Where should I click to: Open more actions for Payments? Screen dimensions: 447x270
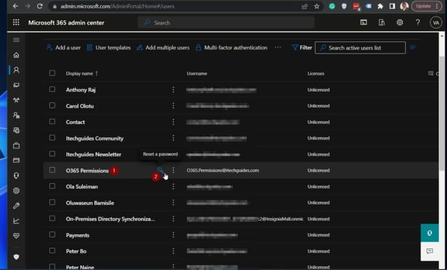pos(173,235)
